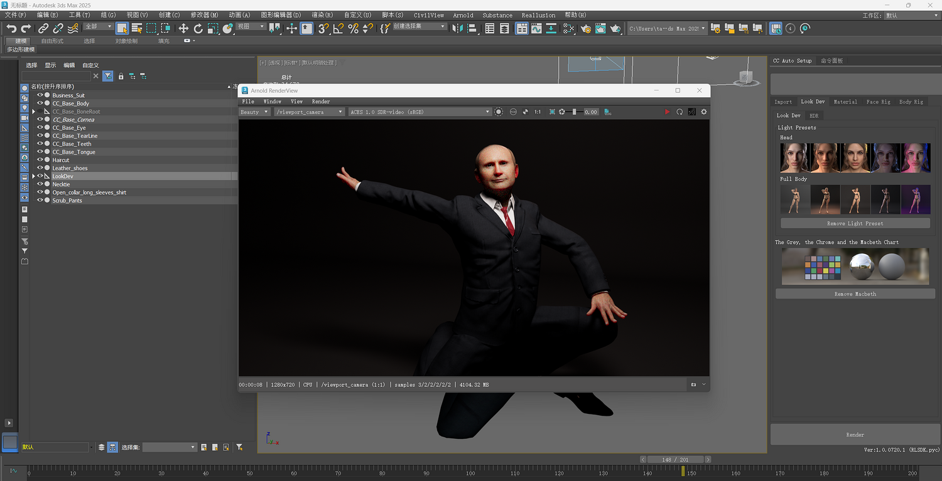The height and width of the screenshot is (481, 942).
Task: Click the Render button in CC Auto Setup
Action: tap(855, 435)
